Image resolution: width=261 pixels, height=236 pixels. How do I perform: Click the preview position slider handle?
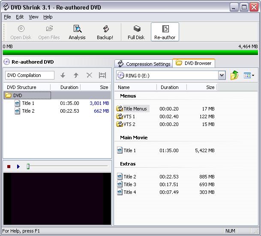click(x=28, y=166)
